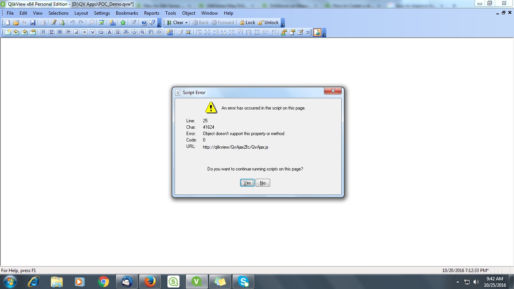
Task: Create a Custom Object with the smiley icon
Action: tap(159, 32)
